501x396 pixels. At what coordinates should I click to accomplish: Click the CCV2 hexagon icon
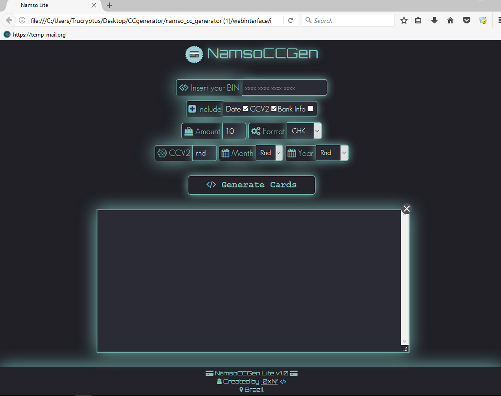click(x=162, y=153)
